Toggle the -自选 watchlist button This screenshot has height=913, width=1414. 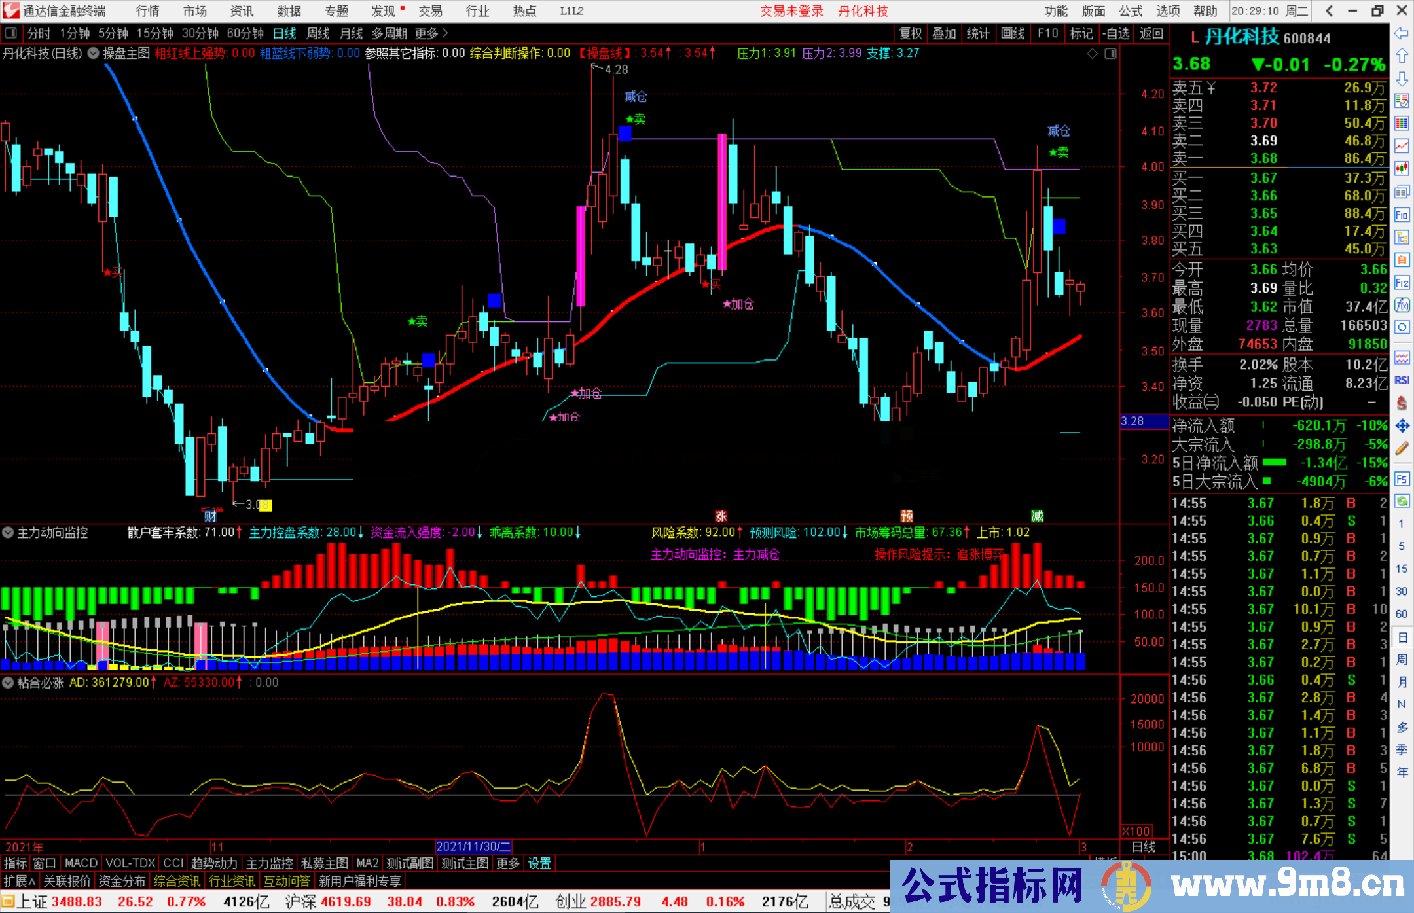click(x=1115, y=33)
